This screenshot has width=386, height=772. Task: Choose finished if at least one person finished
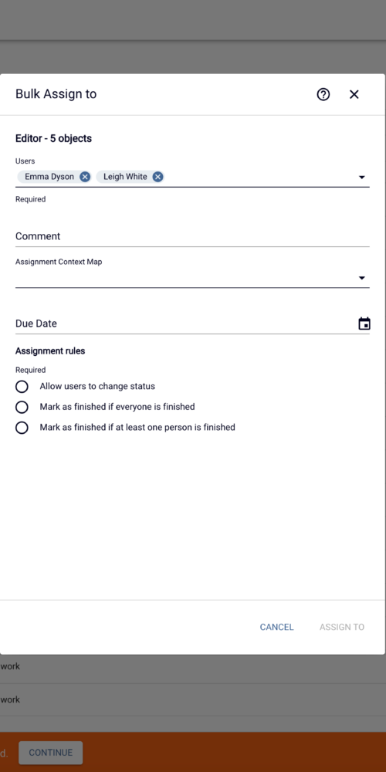(22, 428)
